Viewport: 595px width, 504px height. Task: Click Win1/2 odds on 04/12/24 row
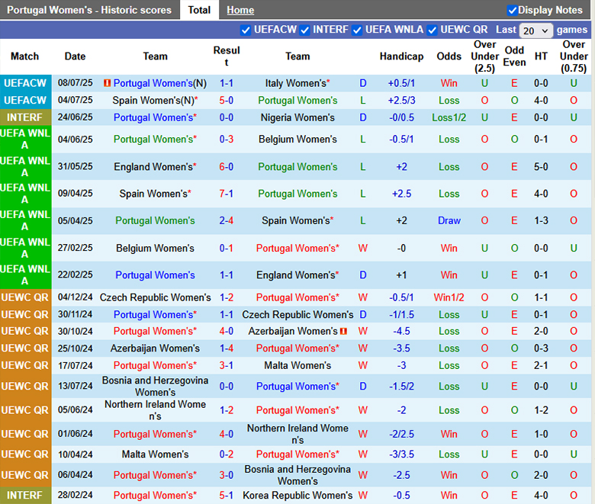449,297
